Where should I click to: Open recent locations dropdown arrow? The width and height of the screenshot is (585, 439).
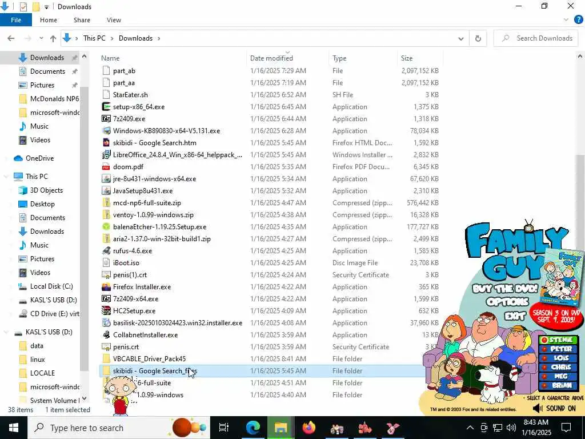tap(41, 38)
